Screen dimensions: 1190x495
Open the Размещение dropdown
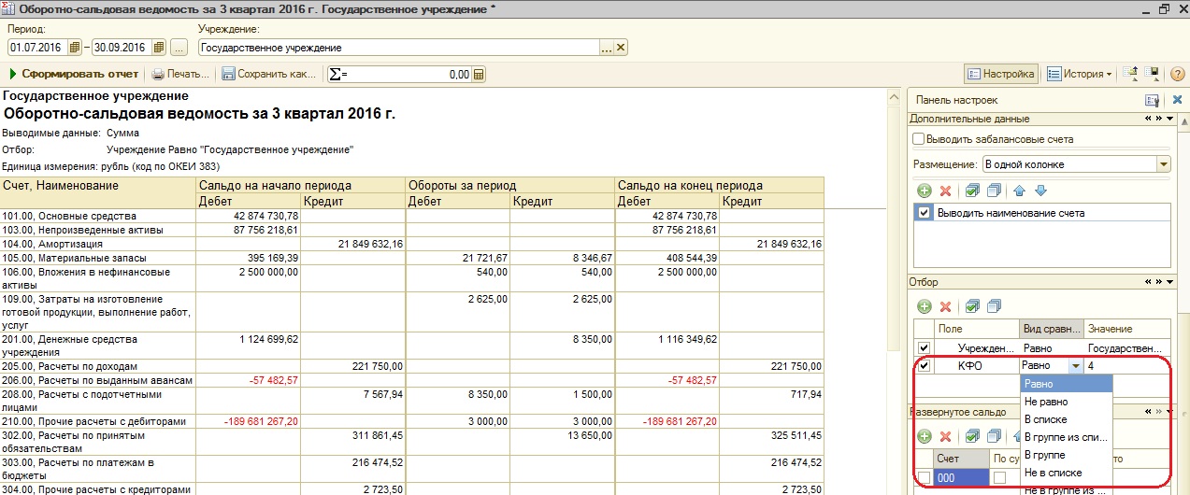tap(1163, 164)
